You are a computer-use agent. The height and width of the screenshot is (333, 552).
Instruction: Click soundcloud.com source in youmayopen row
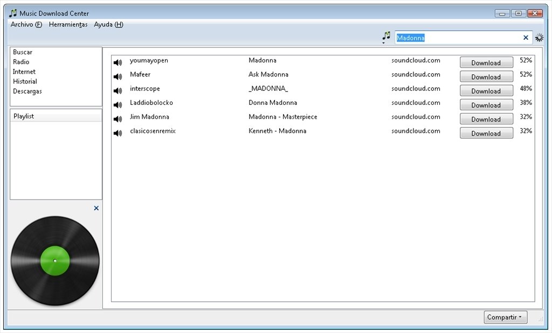(416, 60)
